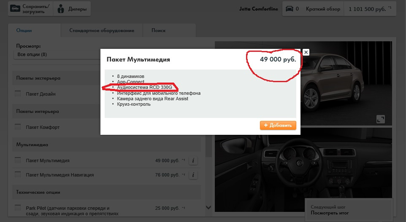406x222 pixels.
Task: Click Камера заднего вида Rear Assist item
Action: 152,99
